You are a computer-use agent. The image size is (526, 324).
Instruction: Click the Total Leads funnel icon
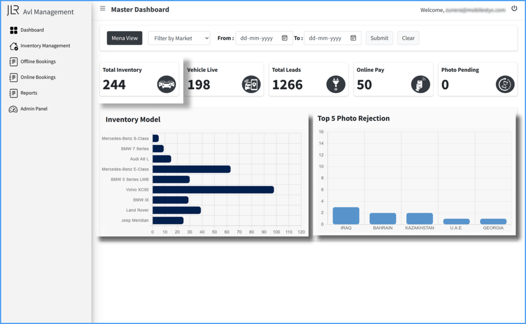coord(335,84)
